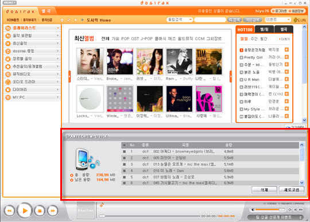This screenshot has height=222, width=310.
Task: Click the PANTECH device player icon
Action: 87,159
